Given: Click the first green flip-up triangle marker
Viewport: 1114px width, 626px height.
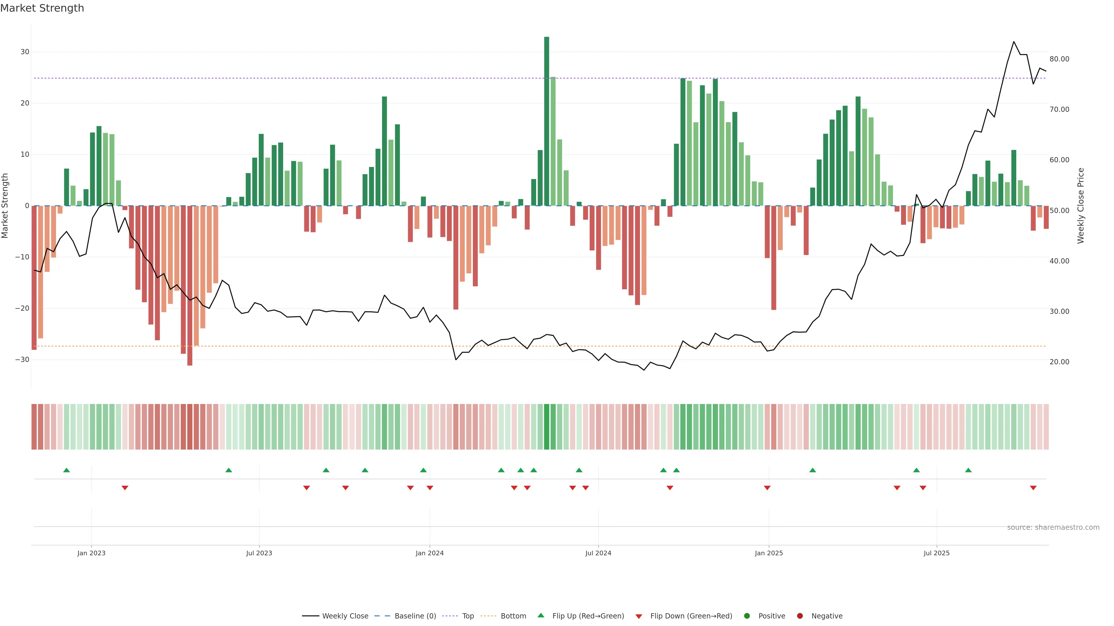Looking at the screenshot, I should pos(67,470).
